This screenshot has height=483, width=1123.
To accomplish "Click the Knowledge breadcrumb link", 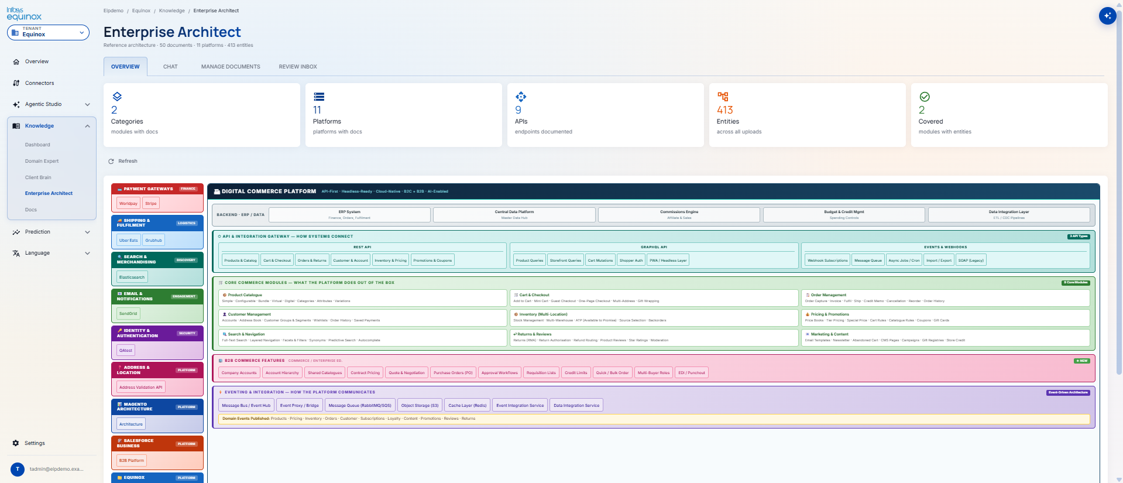I will pos(171,11).
